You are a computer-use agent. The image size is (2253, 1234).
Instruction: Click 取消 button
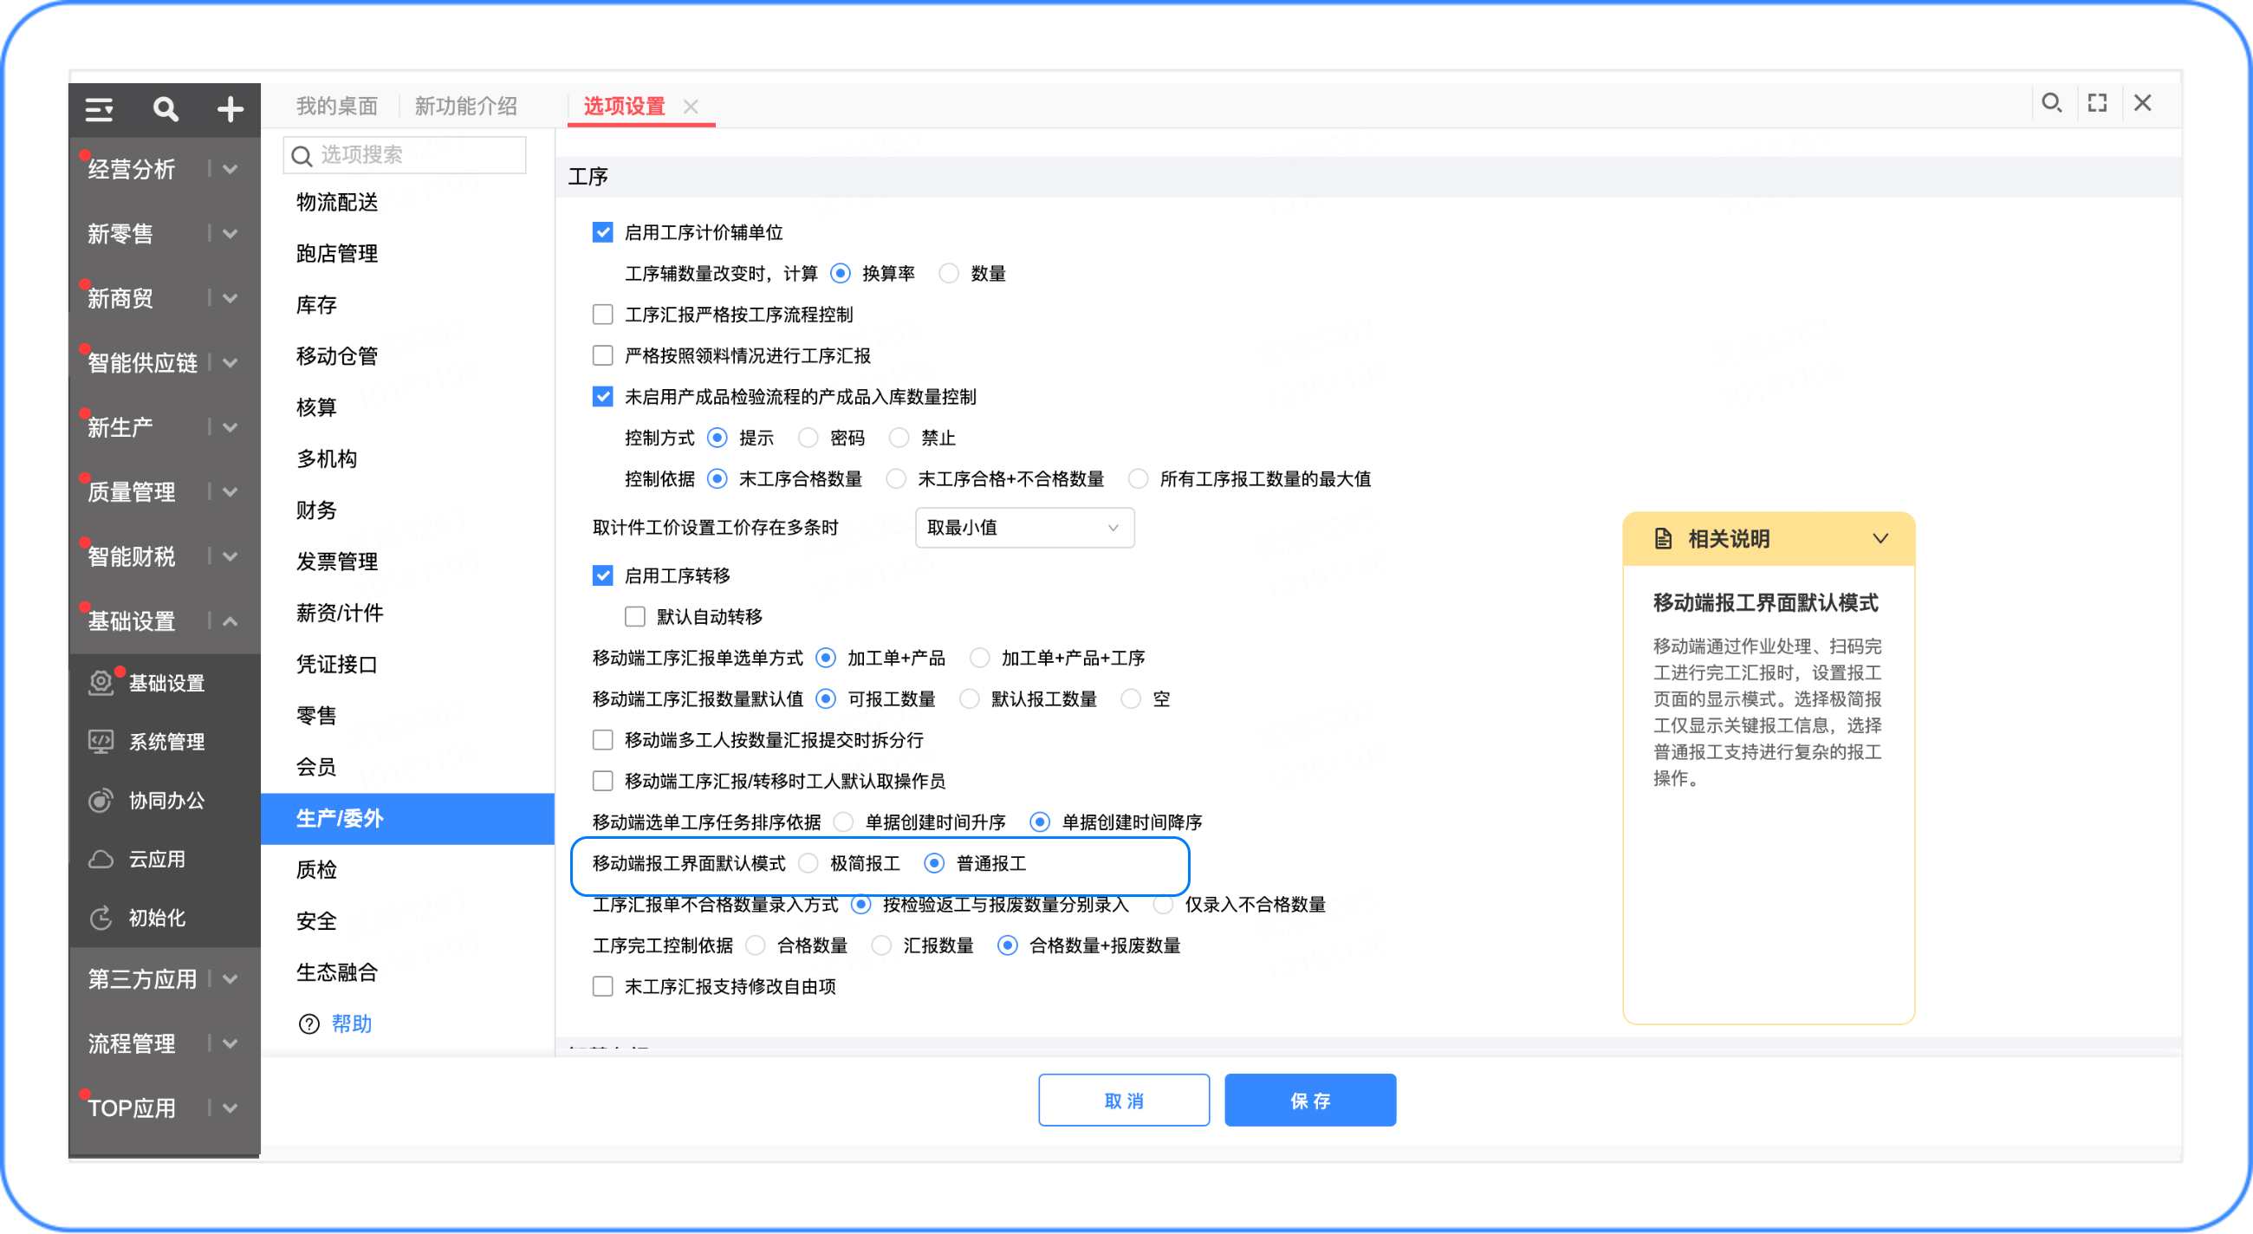pos(1124,1101)
